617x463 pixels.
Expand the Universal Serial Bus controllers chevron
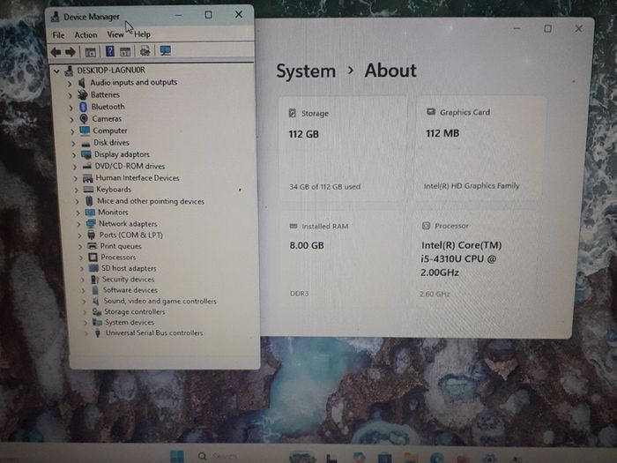pos(86,333)
